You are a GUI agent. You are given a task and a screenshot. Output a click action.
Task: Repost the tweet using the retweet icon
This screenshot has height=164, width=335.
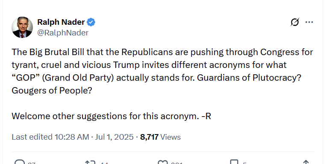click(x=90, y=162)
